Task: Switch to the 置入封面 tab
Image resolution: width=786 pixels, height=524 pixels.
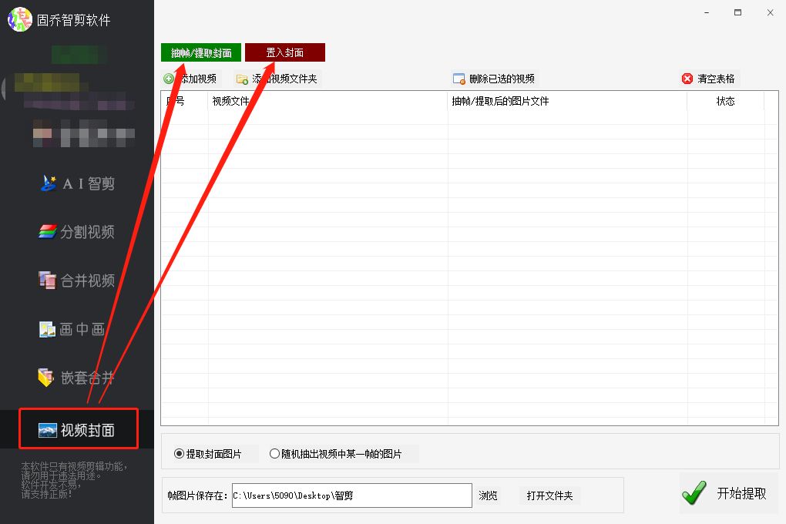Action: click(284, 52)
